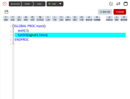Click the undo (撤销) toolbar icon
130x99 pixels.
(x=6, y=18)
